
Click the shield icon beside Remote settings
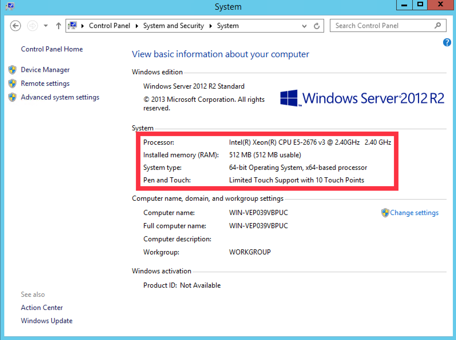coord(12,83)
